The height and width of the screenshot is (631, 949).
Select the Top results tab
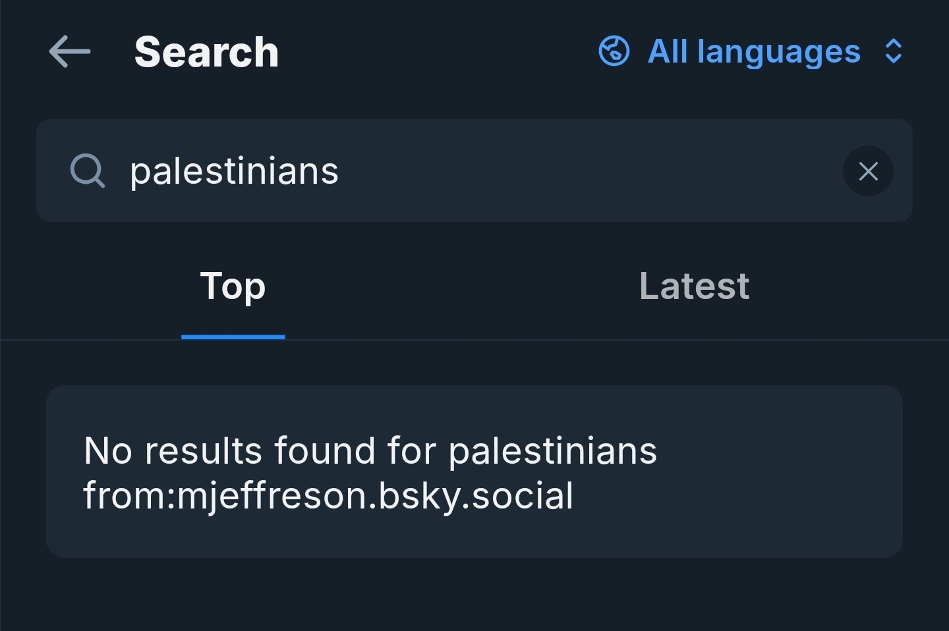233,287
